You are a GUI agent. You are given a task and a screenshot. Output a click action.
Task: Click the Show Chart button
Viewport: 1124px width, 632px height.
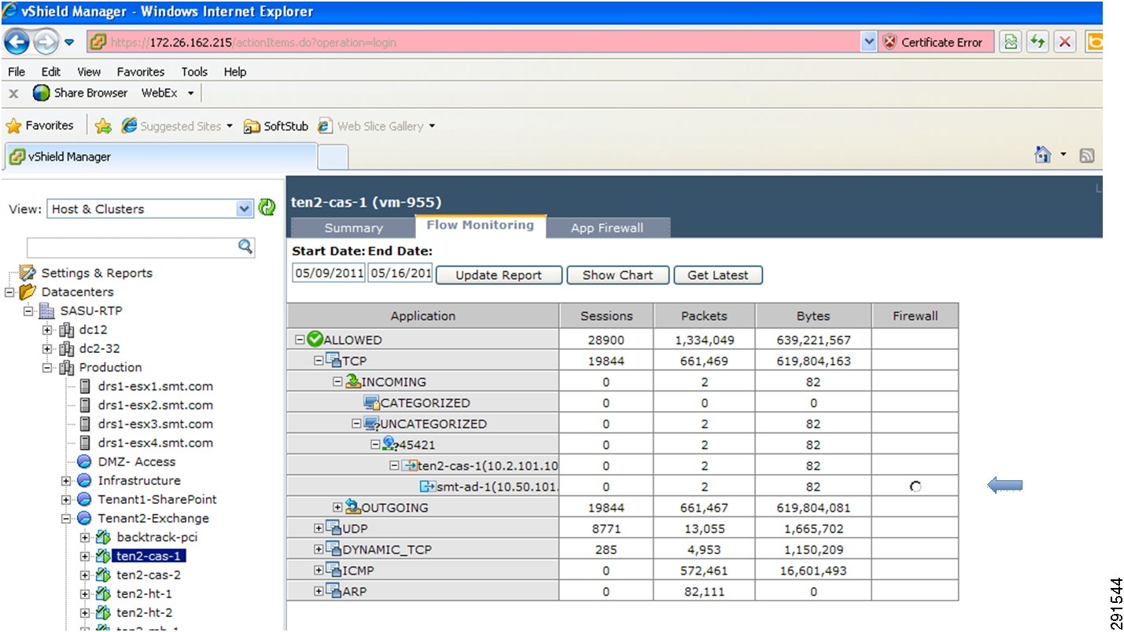[x=617, y=275]
